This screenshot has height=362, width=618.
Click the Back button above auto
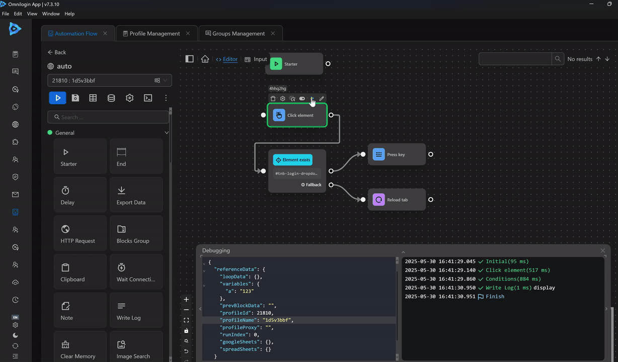click(56, 52)
